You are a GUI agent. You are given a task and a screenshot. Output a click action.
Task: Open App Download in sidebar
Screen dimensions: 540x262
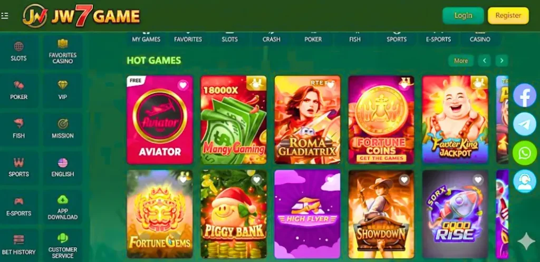(63, 207)
